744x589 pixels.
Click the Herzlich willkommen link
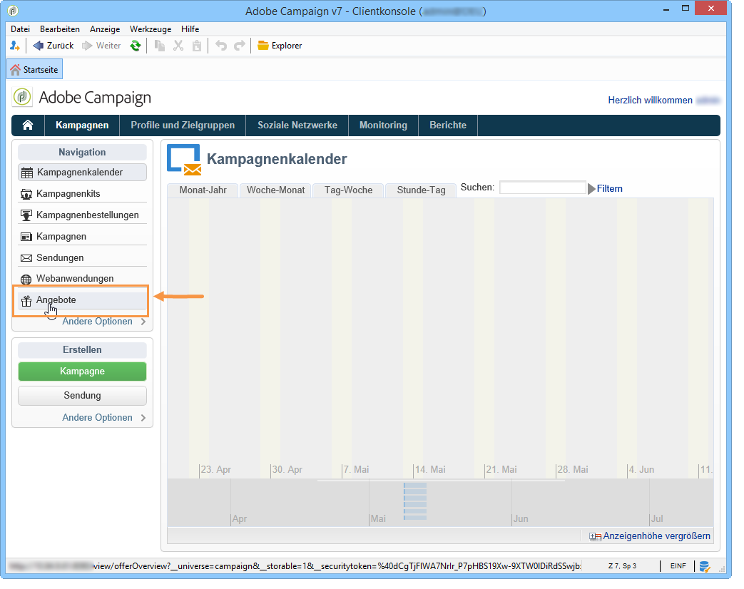pos(650,100)
